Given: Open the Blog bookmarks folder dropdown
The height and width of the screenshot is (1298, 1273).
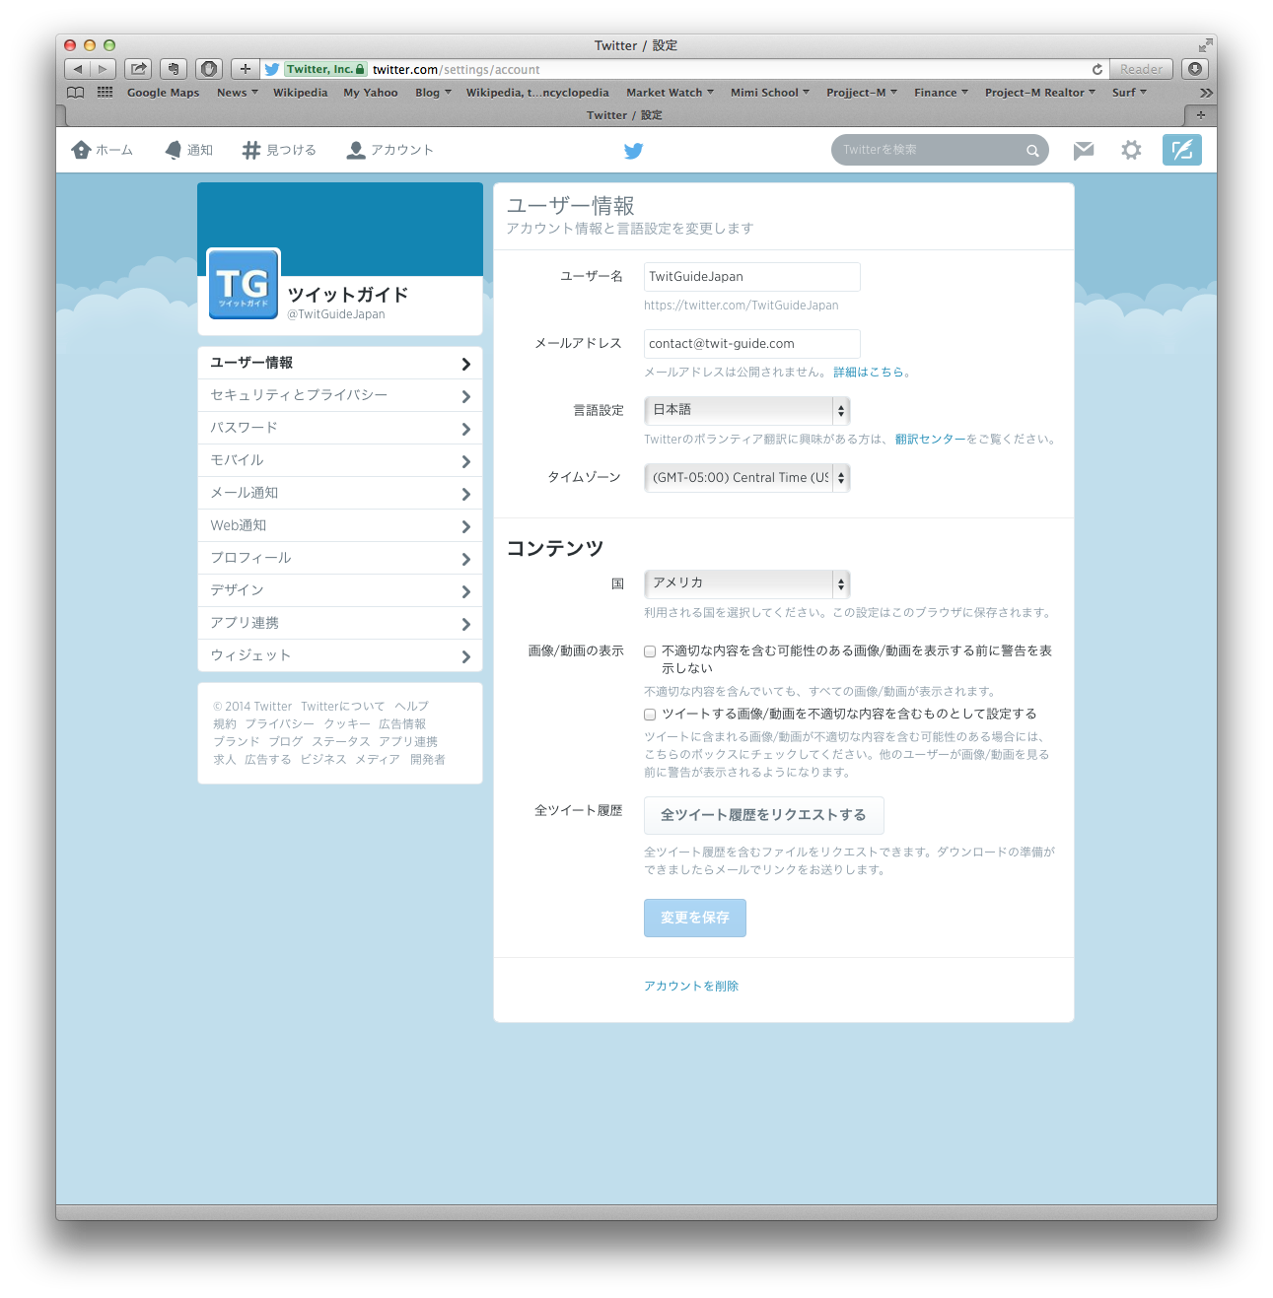Looking at the screenshot, I should 433,93.
